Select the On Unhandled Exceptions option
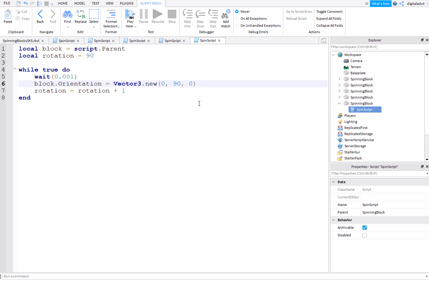Image resolution: width=429 pixels, height=282 pixels. coord(237,26)
